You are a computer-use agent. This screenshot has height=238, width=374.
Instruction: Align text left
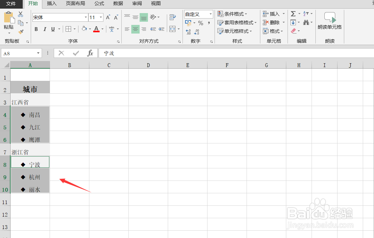pyautogui.click(x=127, y=29)
